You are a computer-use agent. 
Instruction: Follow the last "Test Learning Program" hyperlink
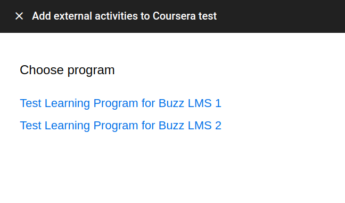[x=120, y=126]
